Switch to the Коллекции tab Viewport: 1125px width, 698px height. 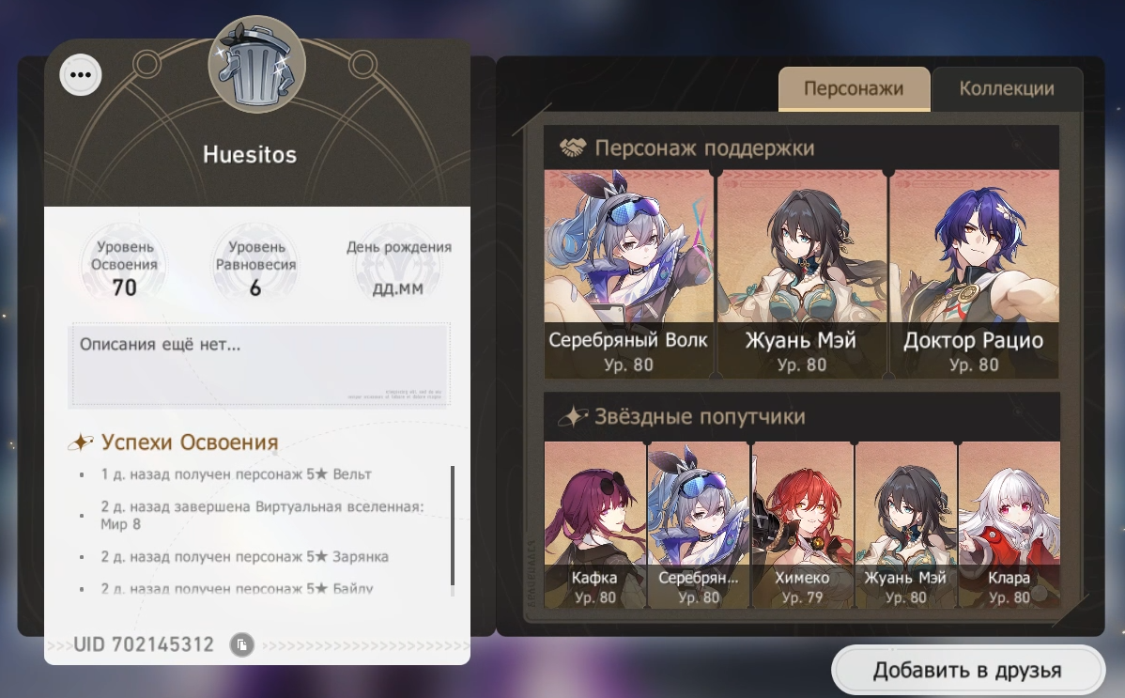point(1007,89)
